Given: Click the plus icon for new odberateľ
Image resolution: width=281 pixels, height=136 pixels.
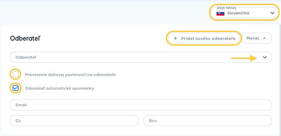Looking at the screenshot, I should pos(175,39).
